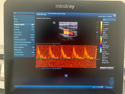Click the SVD 21.2 parameter text
This screenshot has height=94, width=125.
[x=105, y=57]
